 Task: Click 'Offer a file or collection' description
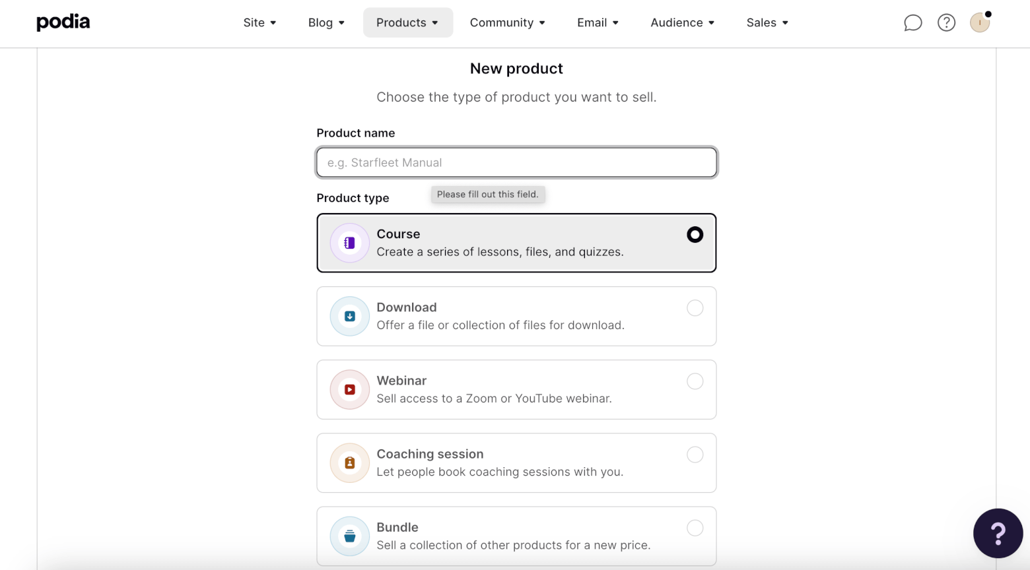[x=500, y=325]
